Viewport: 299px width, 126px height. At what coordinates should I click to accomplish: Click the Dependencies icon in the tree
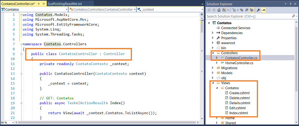[218, 33]
